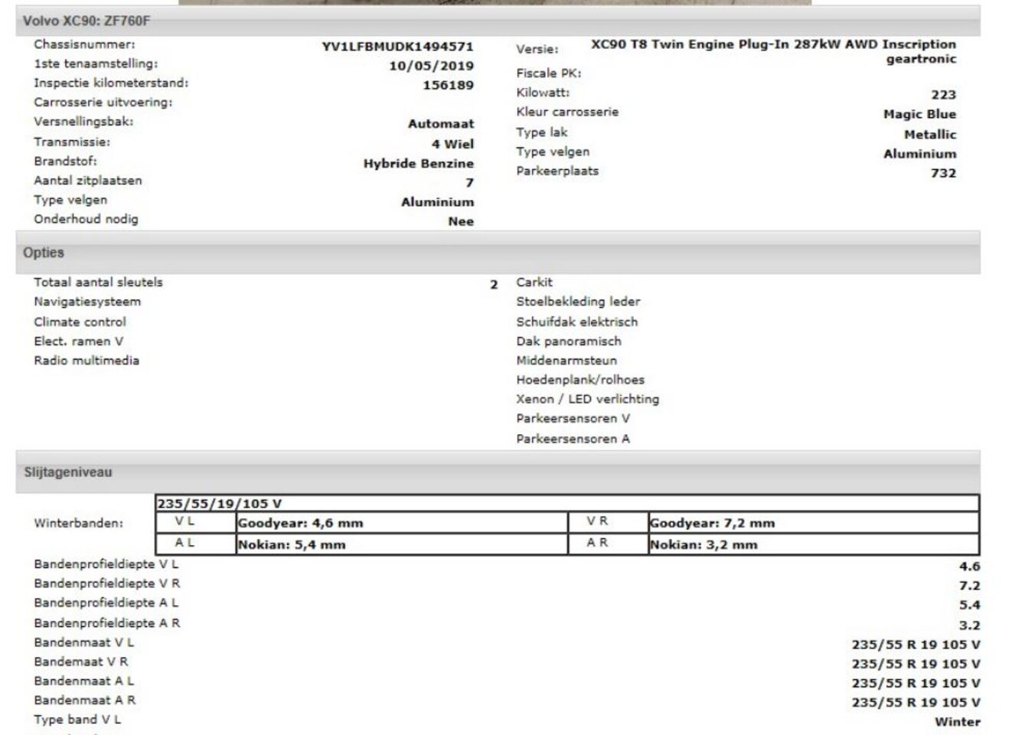This screenshot has height=735, width=1012.
Task: Click the Nokian: 3,2 mm cell
Action: click(813, 544)
